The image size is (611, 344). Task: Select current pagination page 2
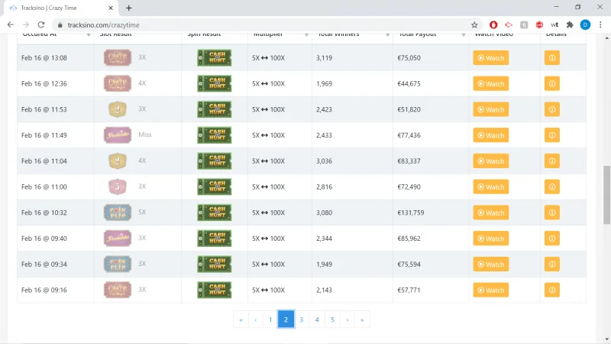[x=286, y=320]
